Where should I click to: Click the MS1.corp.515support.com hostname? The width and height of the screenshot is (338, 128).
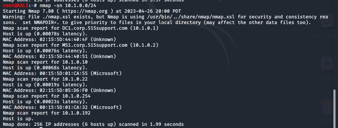pos(95,45)
